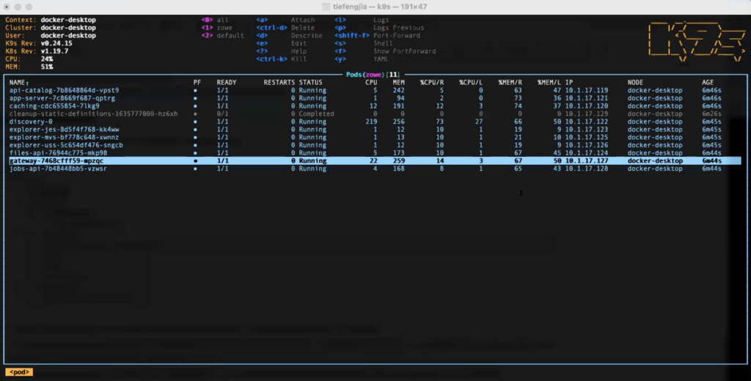Click the K8s Rev value v1.19.7
The height and width of the screenshot is (381, 751).
54,51
